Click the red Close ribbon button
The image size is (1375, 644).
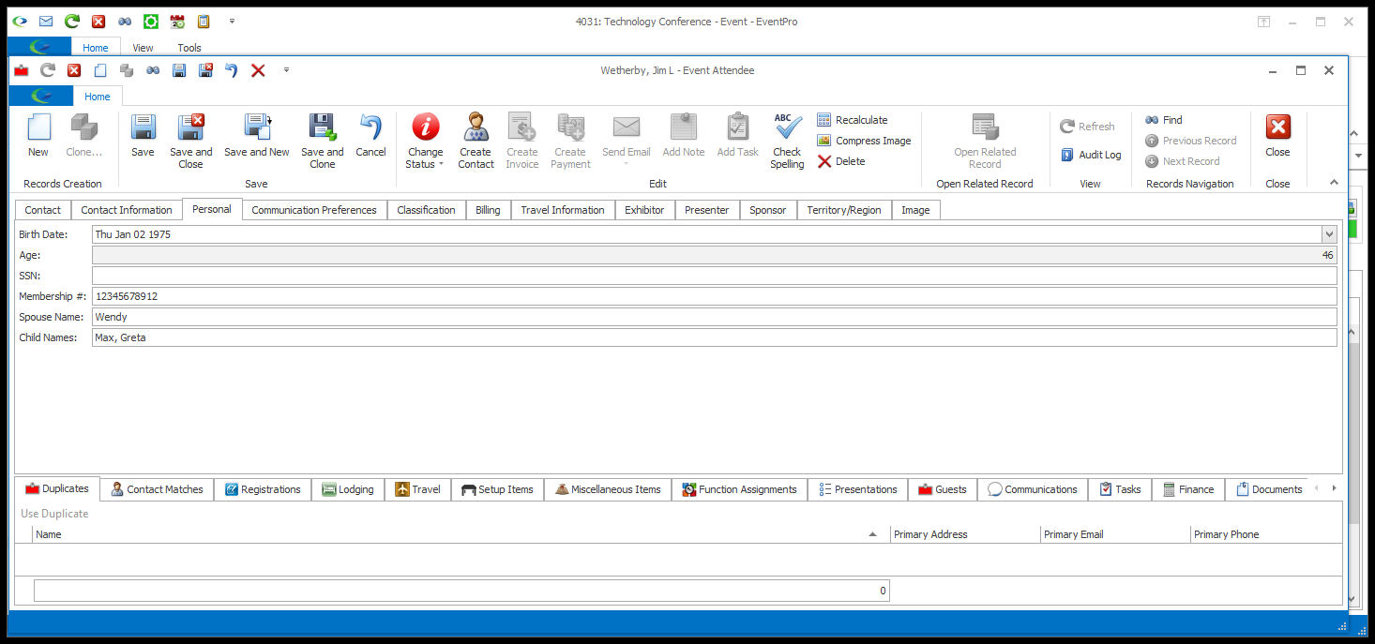(x=1277, y=135)
